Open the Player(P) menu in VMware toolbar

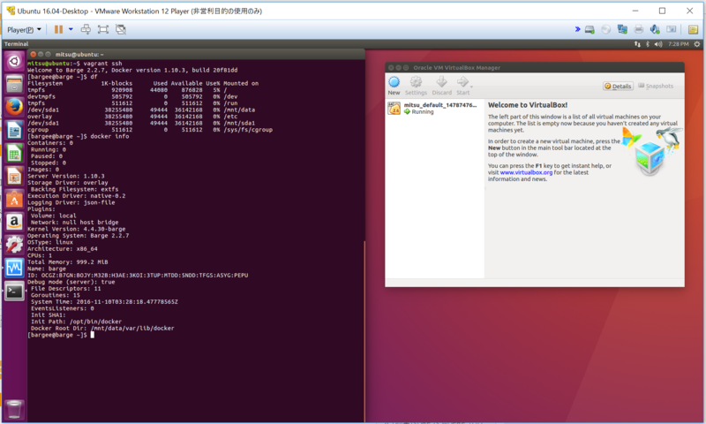pyautogui.click(x=24, y=30)
